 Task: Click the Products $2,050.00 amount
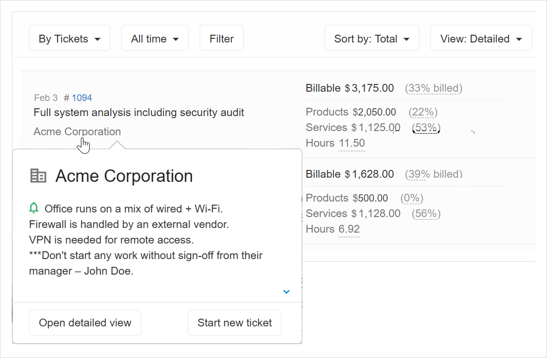[374, 112]
